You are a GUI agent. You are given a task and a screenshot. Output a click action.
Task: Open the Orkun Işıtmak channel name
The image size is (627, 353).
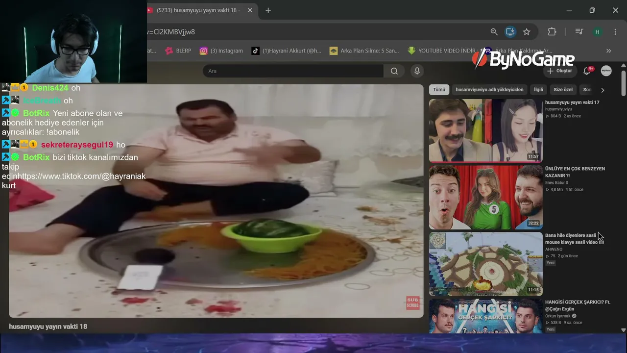pyautogui.click(x=558, y=316)
